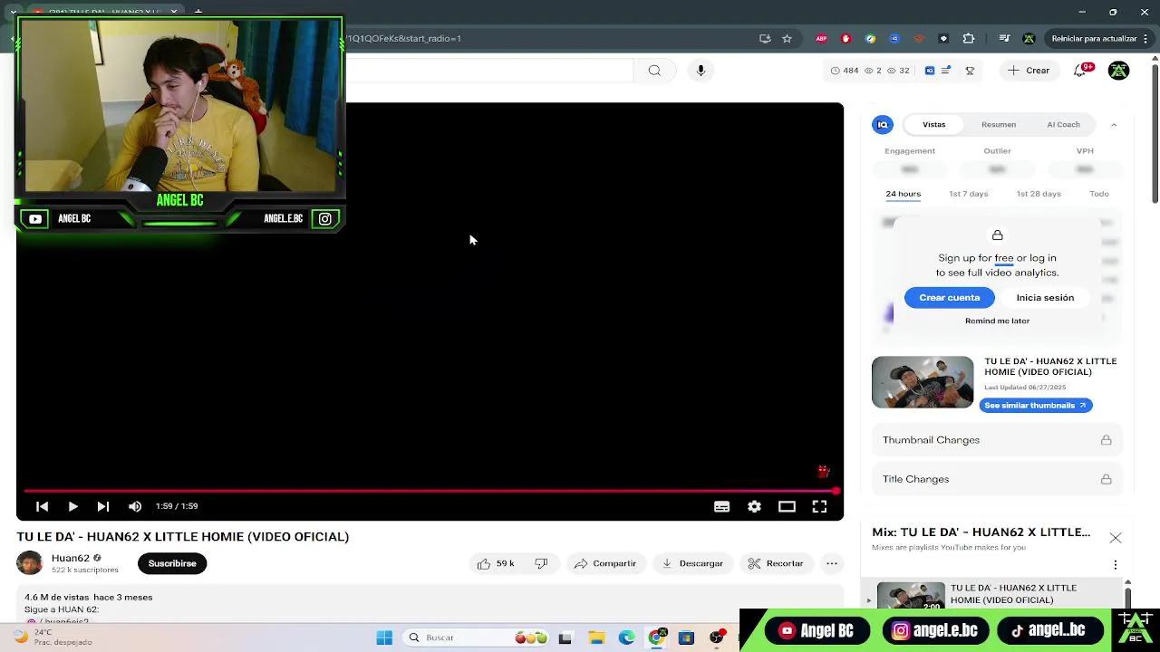Click the Inicia sesión button

pyautogui.click(x=1045, y=298)
